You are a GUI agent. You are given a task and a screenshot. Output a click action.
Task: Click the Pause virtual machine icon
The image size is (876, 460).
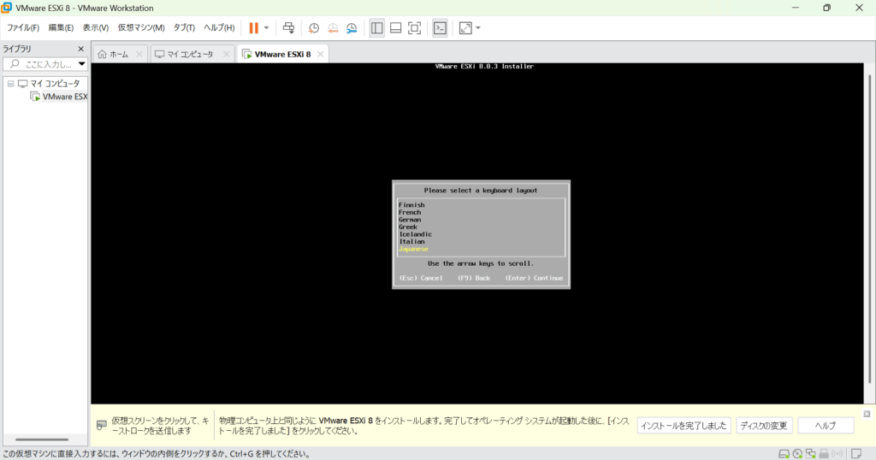point(253,28)
